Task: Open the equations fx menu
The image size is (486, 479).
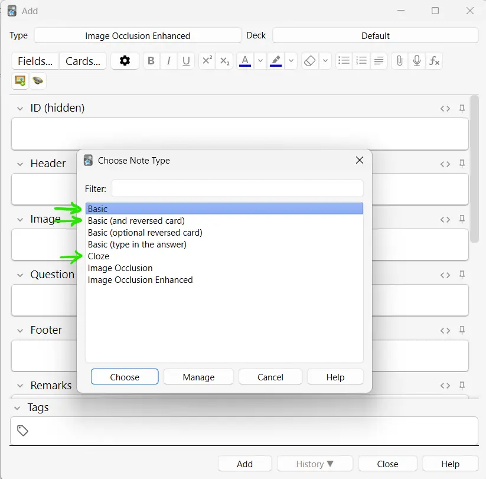Action: (x=434, y=61)
